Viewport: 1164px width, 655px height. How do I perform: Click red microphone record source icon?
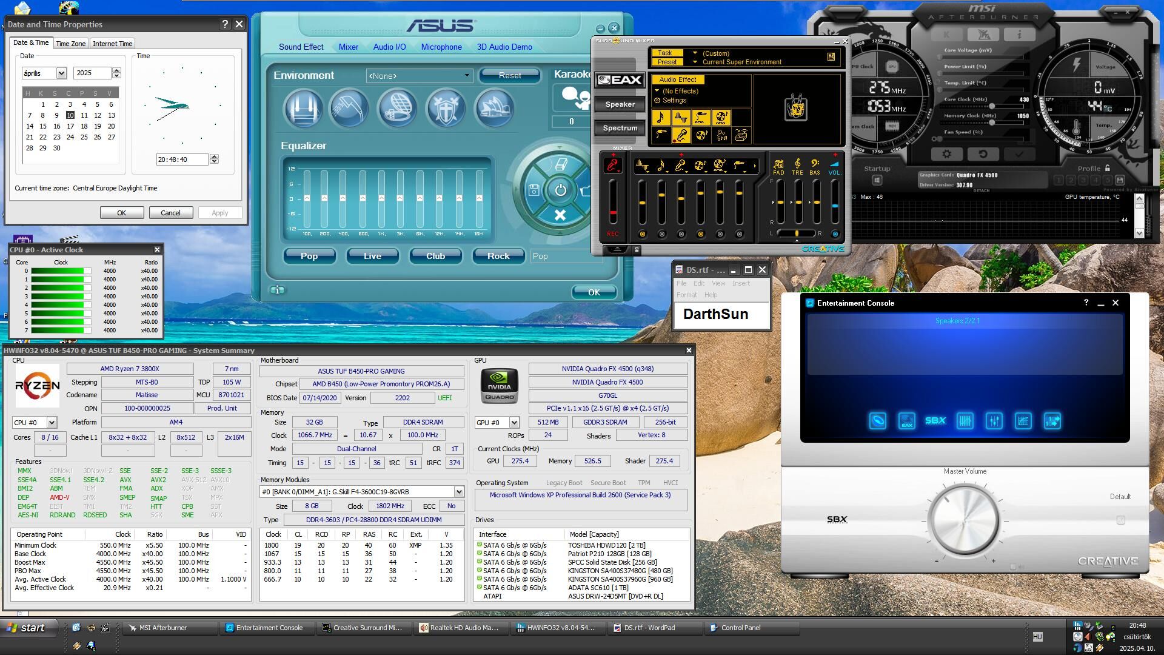coord(613,165)
